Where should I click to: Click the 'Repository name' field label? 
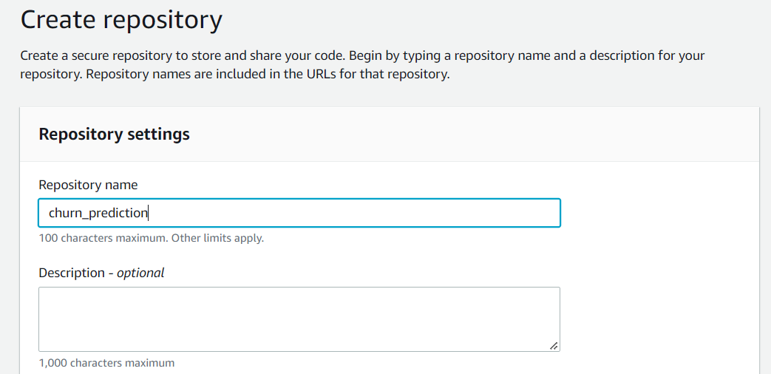click(x=88, y=185)
